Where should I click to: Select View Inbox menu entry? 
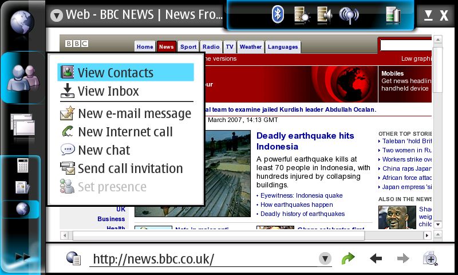pyautogui.click(x=127, y=91)
